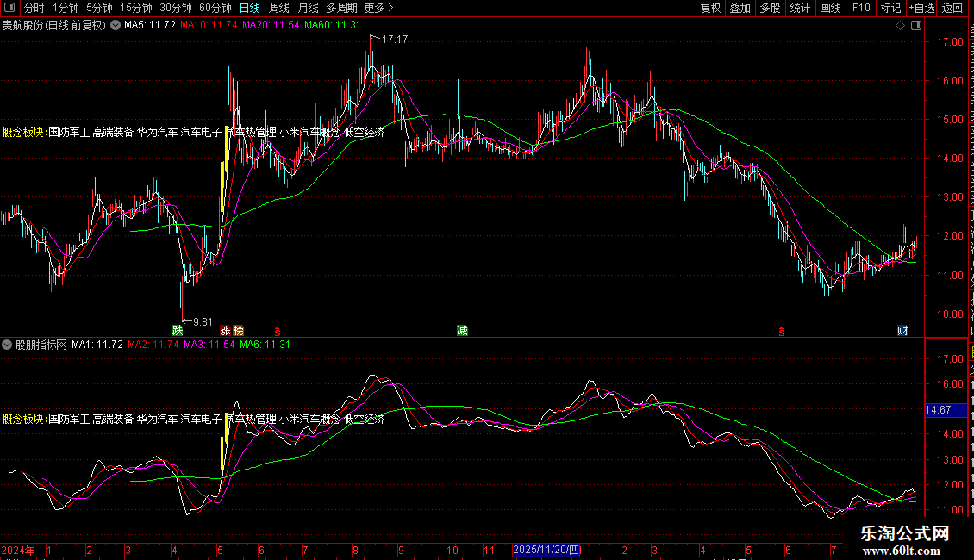Screen dimensions: 974x560
Task: Click the MA3: 11.54 label in sub-chart
Action: coord(209,345)
